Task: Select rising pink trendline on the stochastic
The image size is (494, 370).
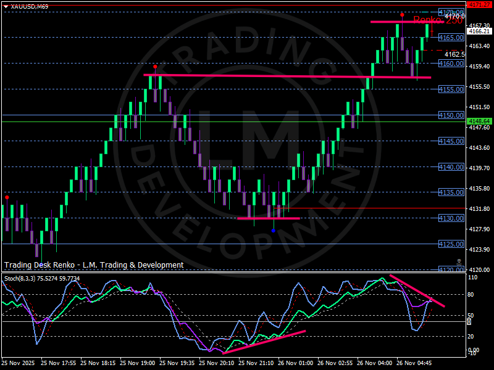Action: pyautogui.click(x=264, y=342)
